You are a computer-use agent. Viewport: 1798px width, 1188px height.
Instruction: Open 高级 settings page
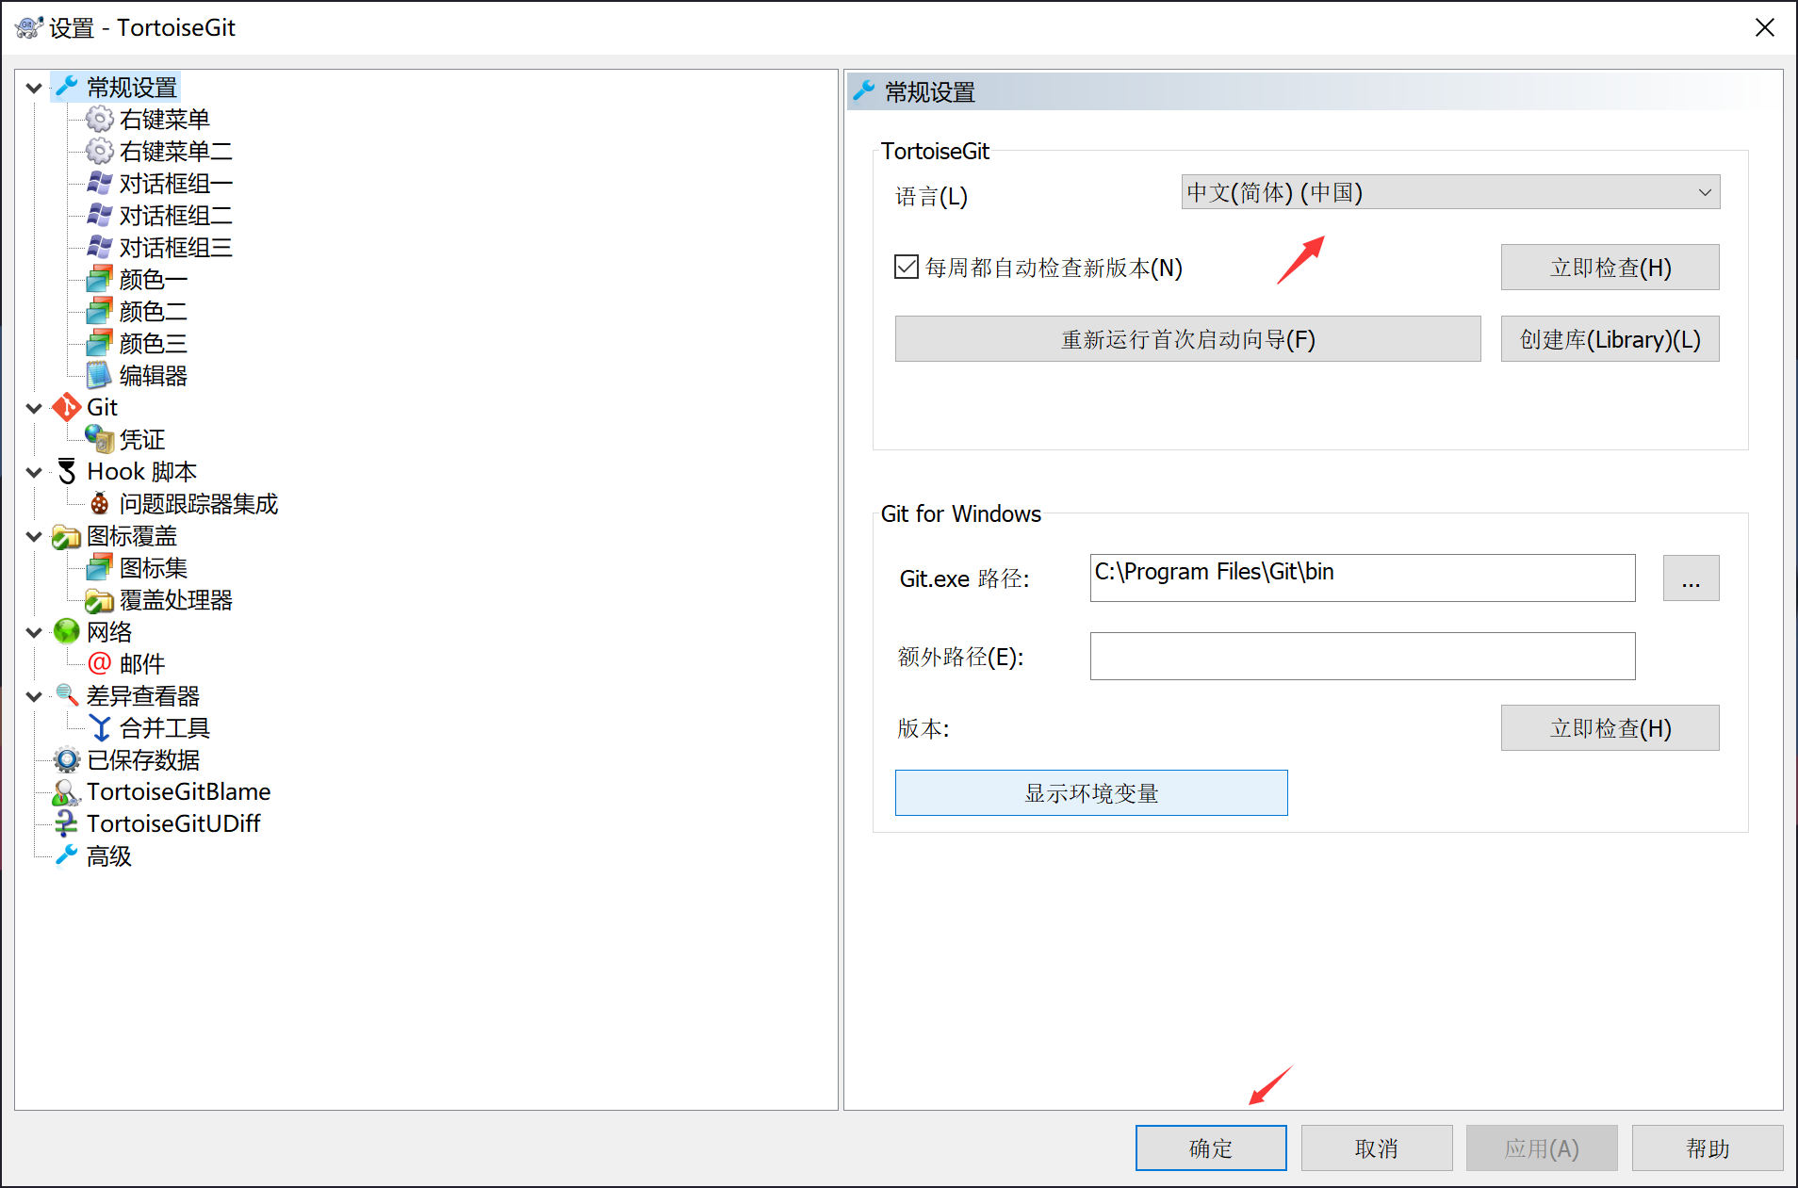click(109, 856)
